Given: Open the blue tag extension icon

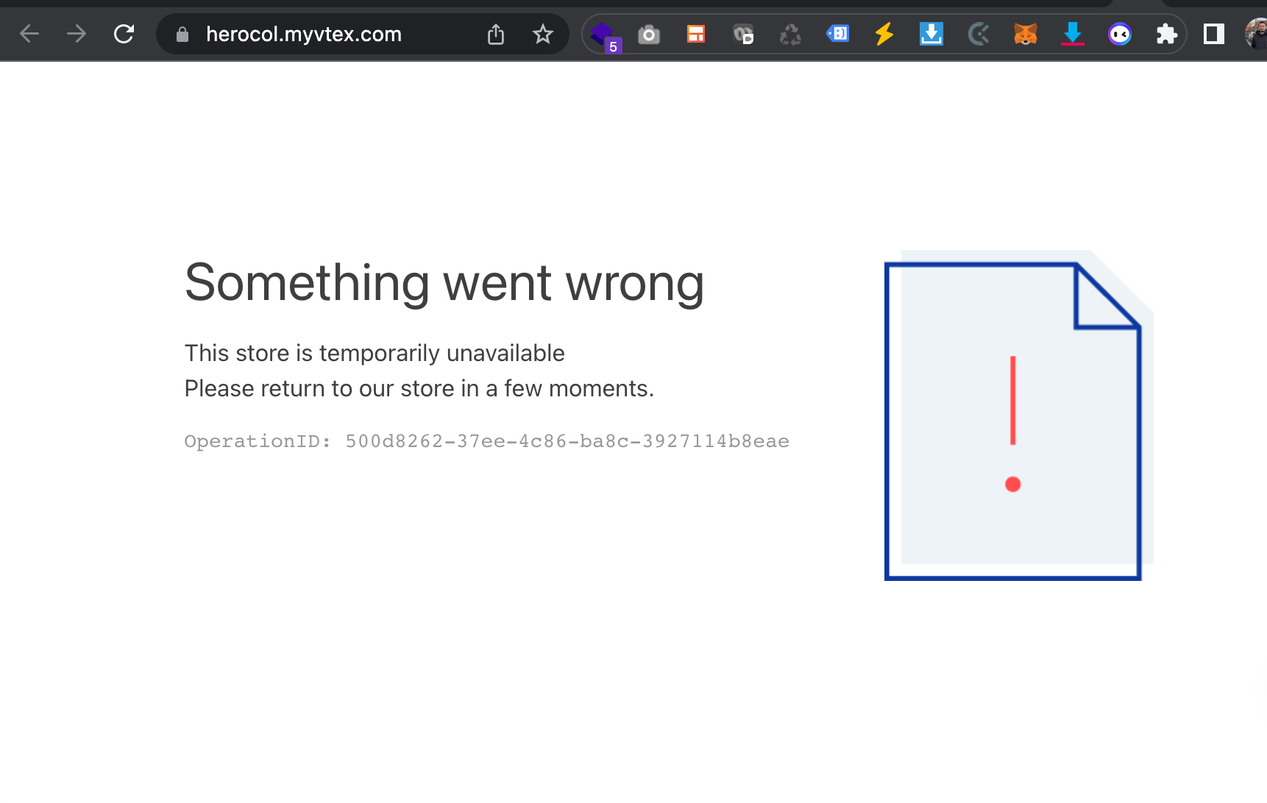Looking at the screenshot, I should [837, 34].
